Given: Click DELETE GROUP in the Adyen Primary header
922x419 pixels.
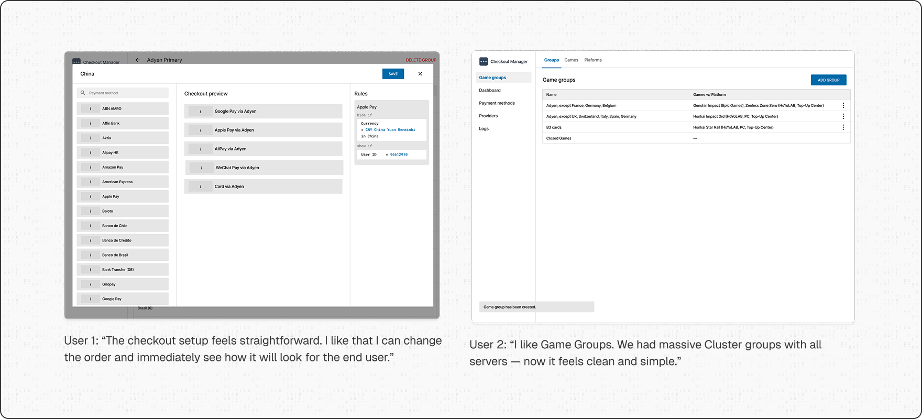Looking at the screenshot, I should click(421, 60).
